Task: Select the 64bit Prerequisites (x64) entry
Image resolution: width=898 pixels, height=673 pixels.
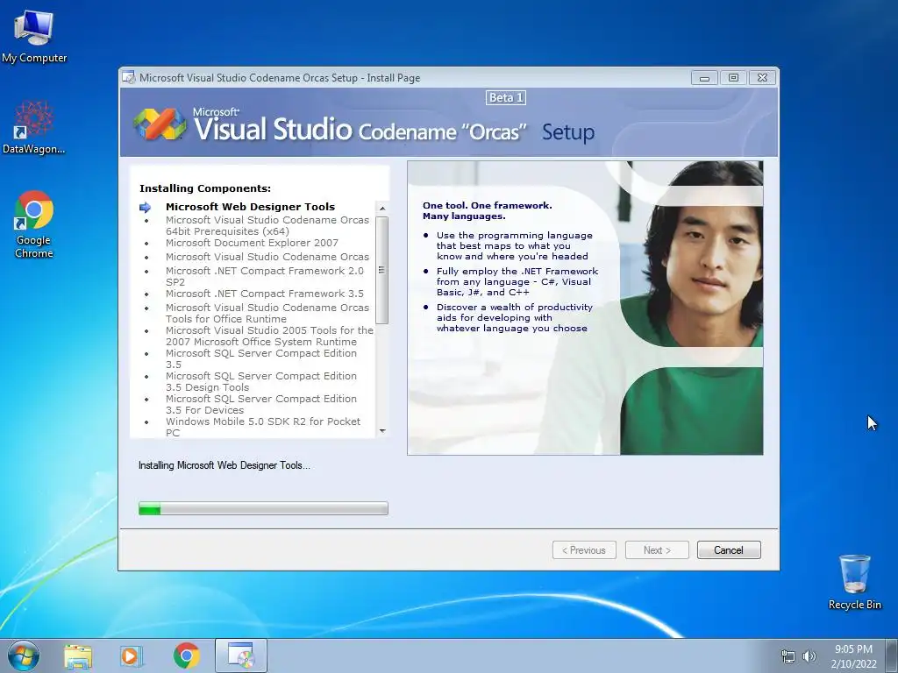Action: pyautogui.click(x=267, y=225)
